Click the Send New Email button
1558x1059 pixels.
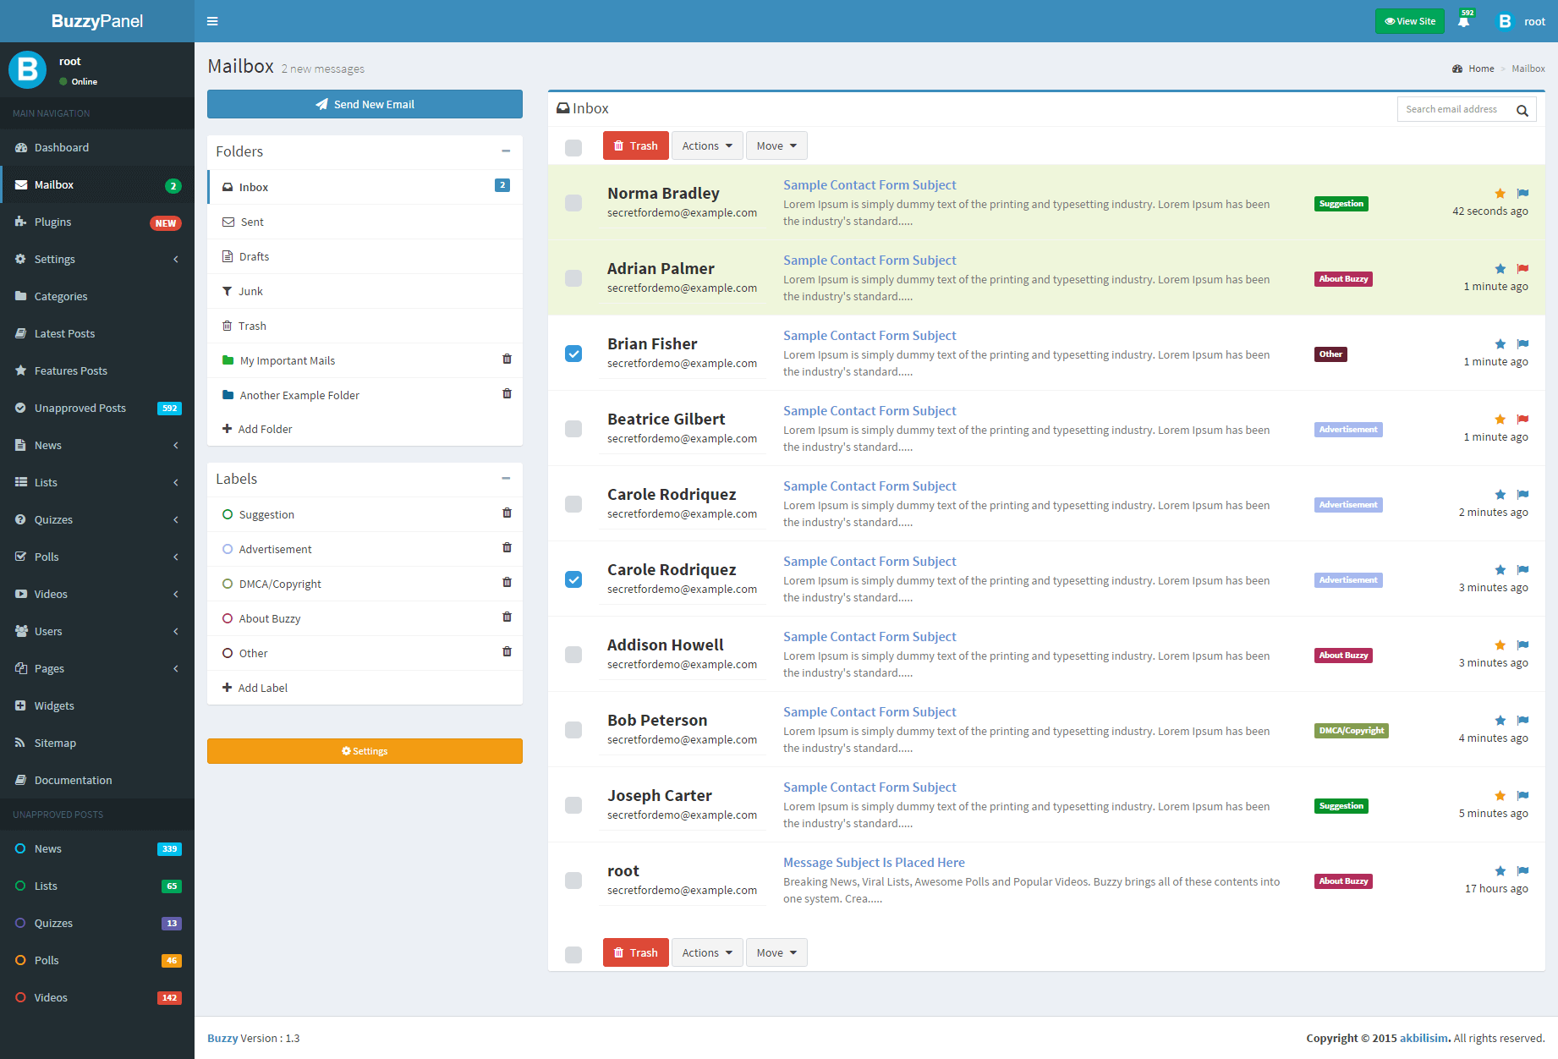click(365, 104)
